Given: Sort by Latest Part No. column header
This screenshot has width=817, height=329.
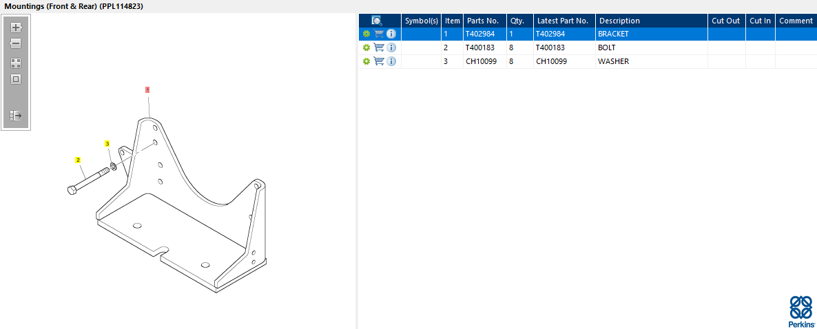Looking at the screenshot, I should [x=564, y=21].
